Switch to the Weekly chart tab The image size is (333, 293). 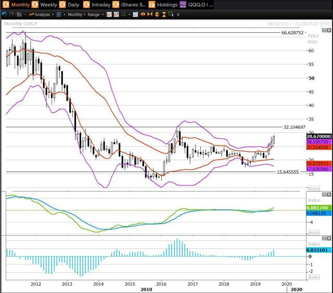pos(45,5)
